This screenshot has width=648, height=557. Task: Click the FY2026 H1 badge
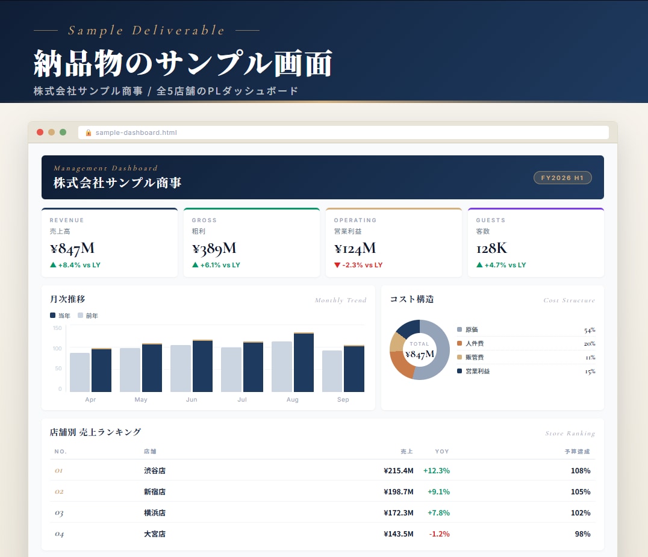pos(562,178)
